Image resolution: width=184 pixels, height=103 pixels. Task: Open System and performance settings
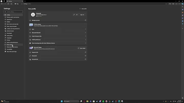point(13,42)
